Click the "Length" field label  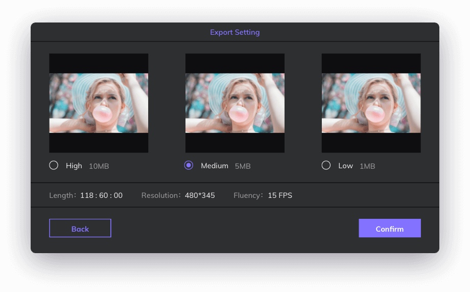62,195
